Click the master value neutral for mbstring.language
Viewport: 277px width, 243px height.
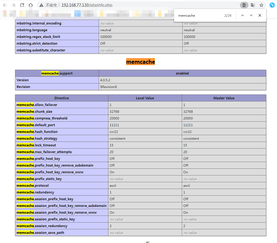pos(189,30)
